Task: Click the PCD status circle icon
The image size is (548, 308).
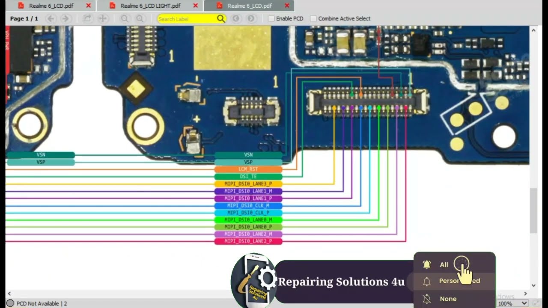Action: coord(10,303)
